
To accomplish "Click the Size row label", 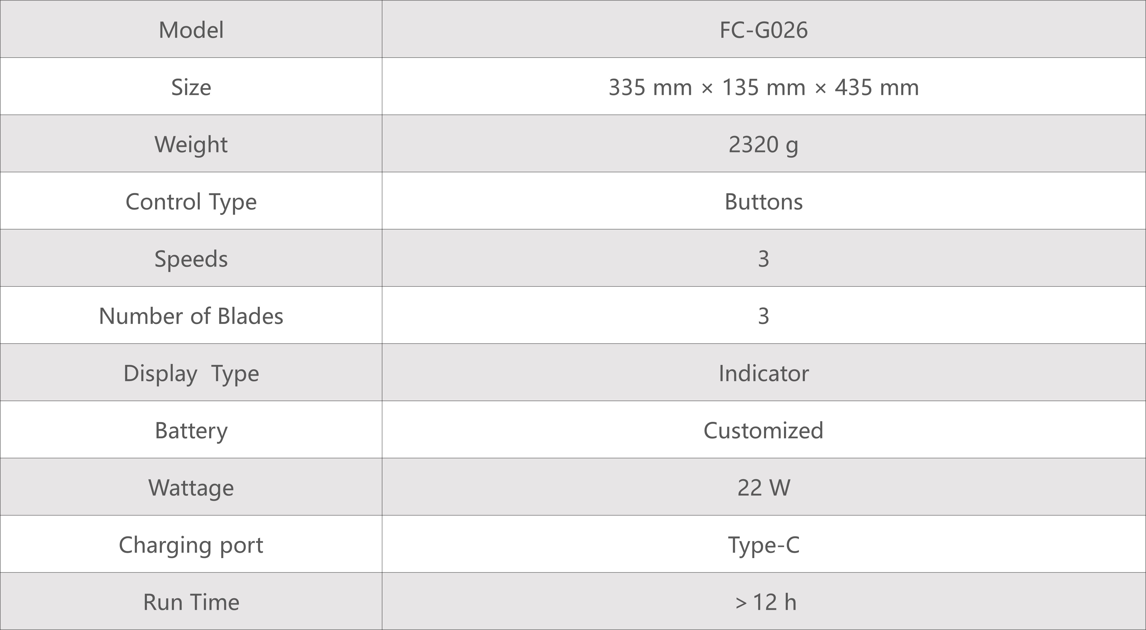I will tap(191, 87).
